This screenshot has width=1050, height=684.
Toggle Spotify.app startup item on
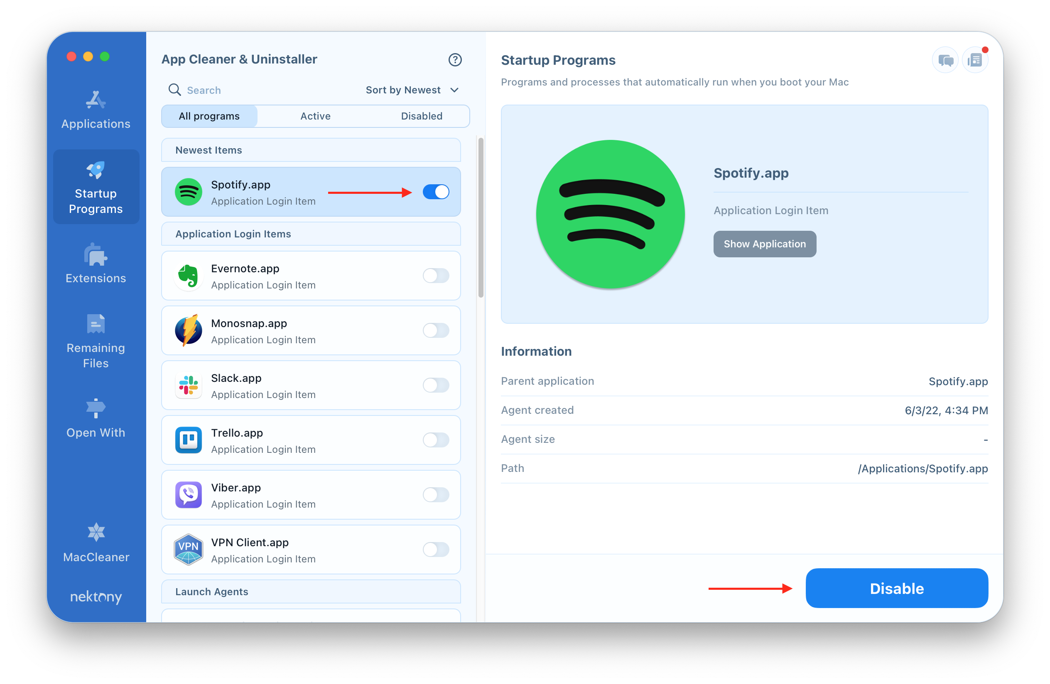coord(436,192)
